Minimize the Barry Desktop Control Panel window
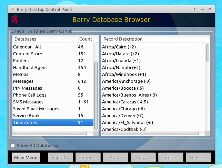Viewport: 222px width, 168px height. (x=202, y=9)
